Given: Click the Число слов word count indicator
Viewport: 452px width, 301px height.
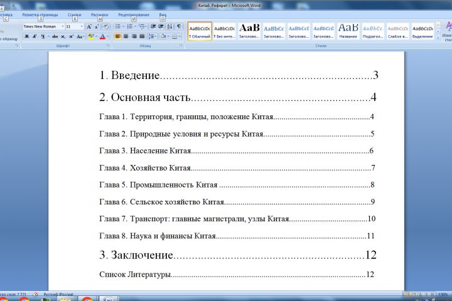Looking at the screenshot, I should point(13,294).
